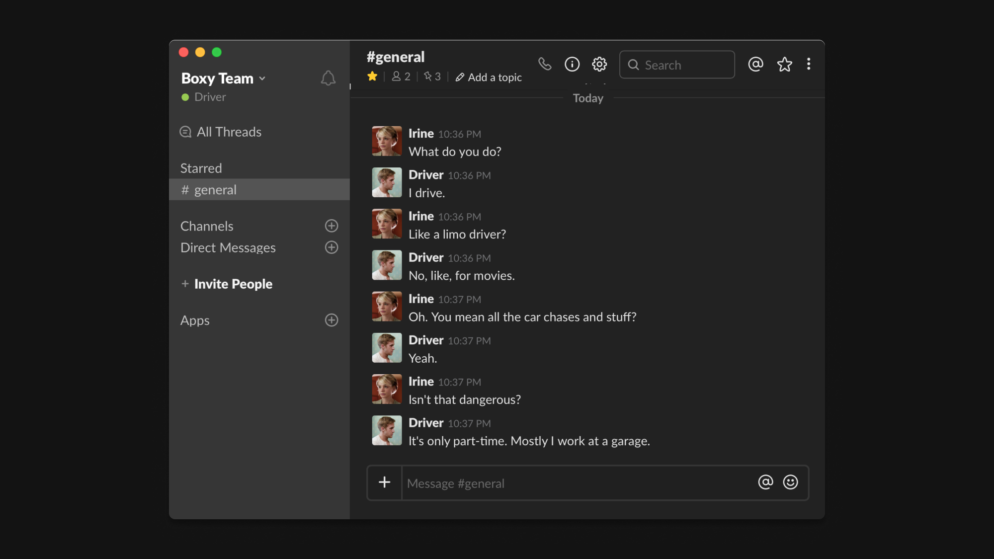Viewport: 994px width, 559px height.
Task: Open mentions activity from the header @ icon
Action: click(x=755, y=64)
